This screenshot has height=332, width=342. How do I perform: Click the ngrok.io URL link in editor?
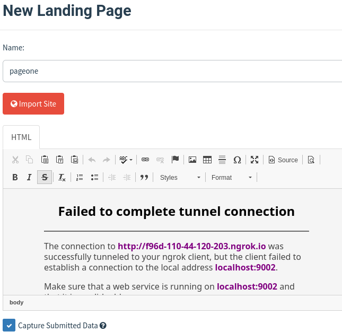coord(192,246)
